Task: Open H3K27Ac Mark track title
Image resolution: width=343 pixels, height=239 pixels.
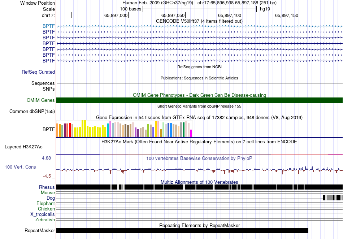Action: 199,142
